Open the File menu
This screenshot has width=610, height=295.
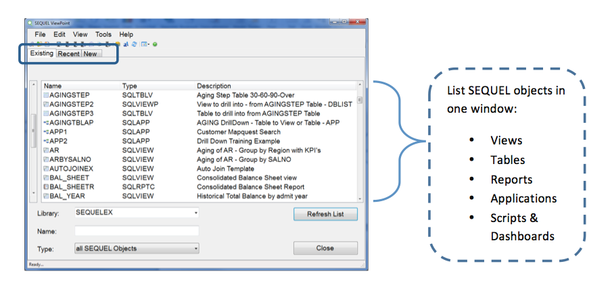point(40,34)
